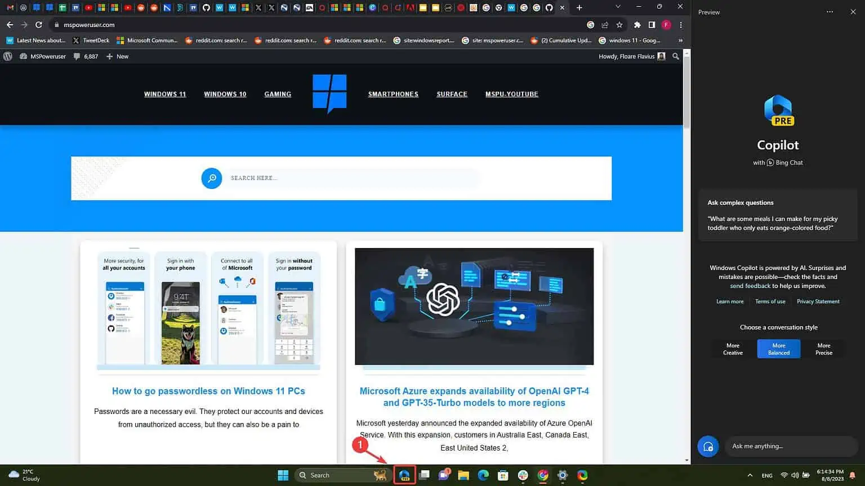Click the WordPress admin bar search magnifier
This screenshot has width=865, height=486.
pos(676,56)
